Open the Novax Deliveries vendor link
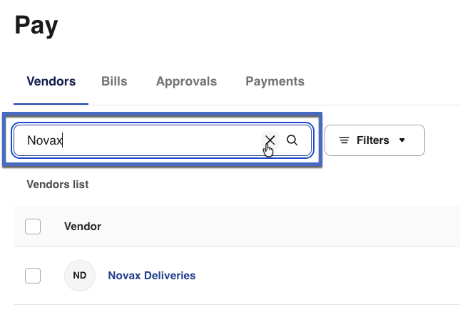This screenshot has height=317, width=460. (x=151, y=276)
